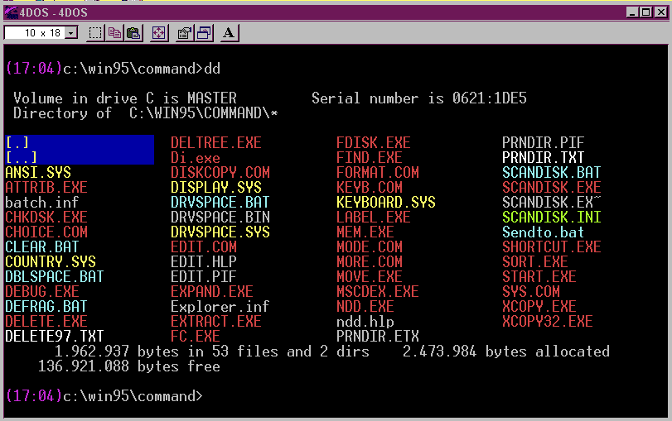Click DISPLAY.SYS file name
The image size is (672, 421).
pyautogui.click(x=216, y=188)
